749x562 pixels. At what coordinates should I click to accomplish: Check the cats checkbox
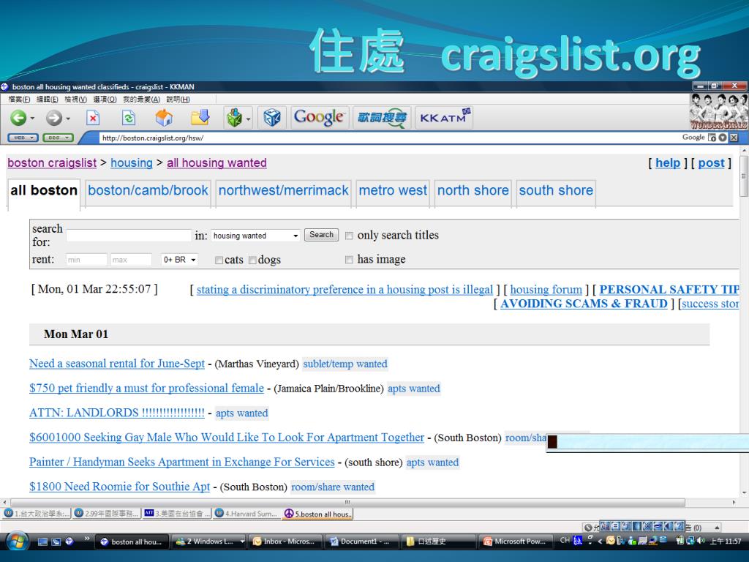[219, 260]
